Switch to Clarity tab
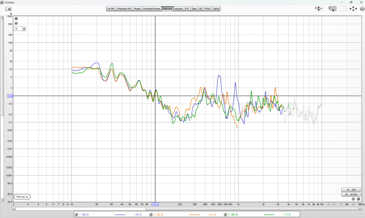This screenshot has width=365, height=218. [x=216, y=9]
